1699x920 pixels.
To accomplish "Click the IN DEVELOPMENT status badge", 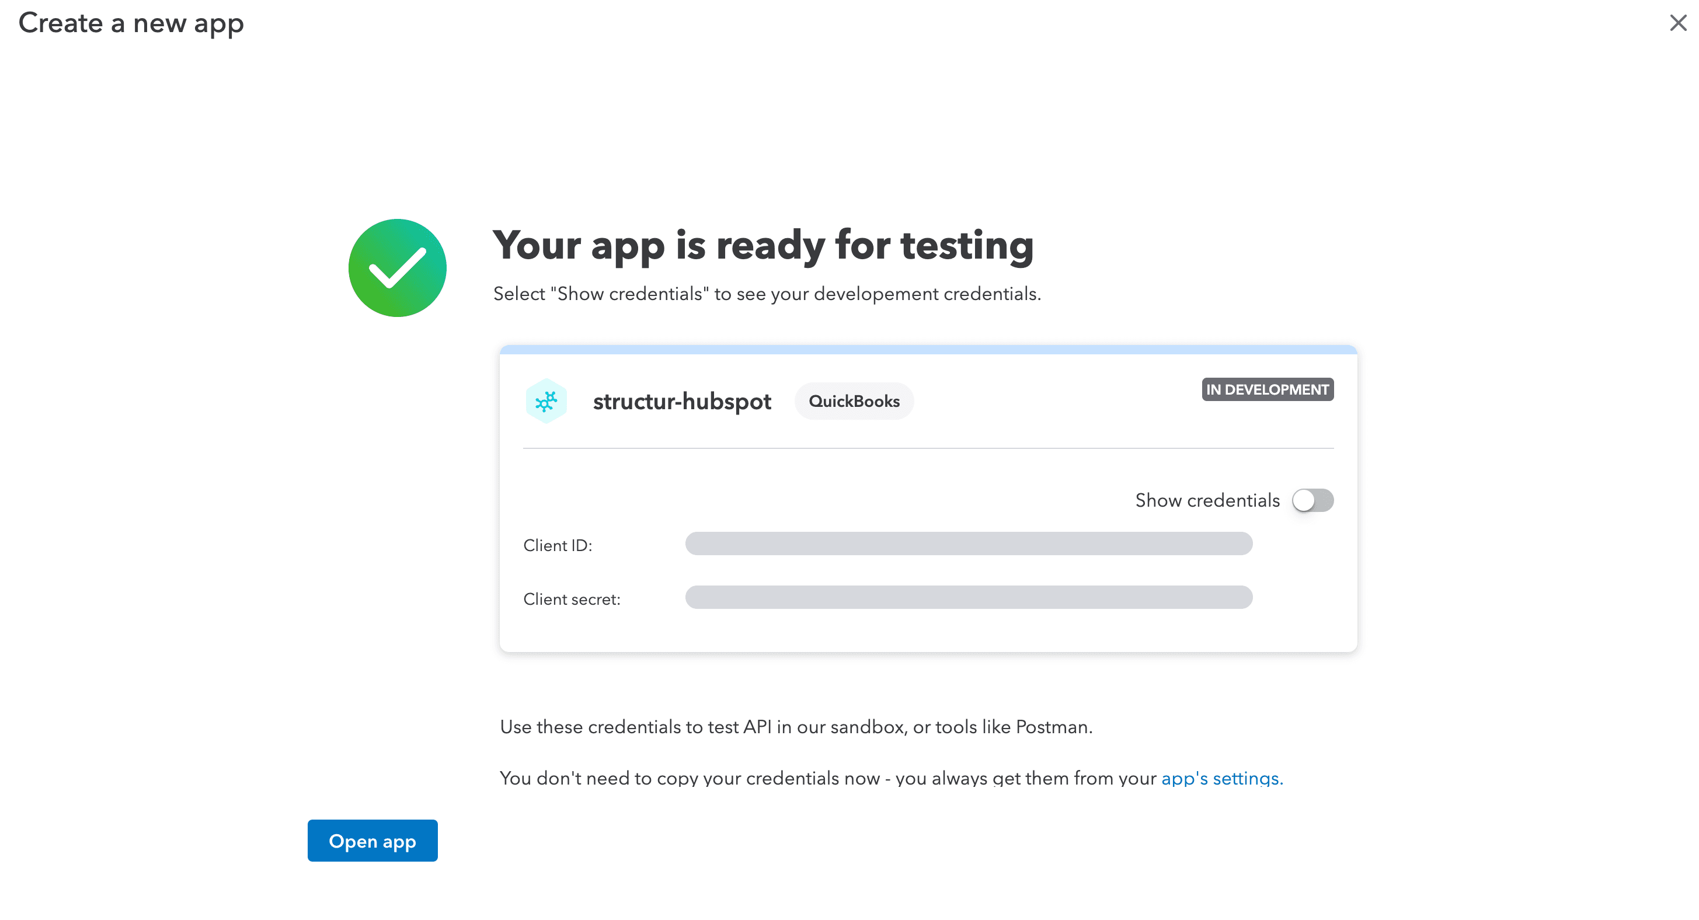I will [1266, 389].
